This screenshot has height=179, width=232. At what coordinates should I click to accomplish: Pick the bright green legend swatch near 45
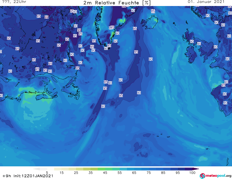(x=101, y=169)
